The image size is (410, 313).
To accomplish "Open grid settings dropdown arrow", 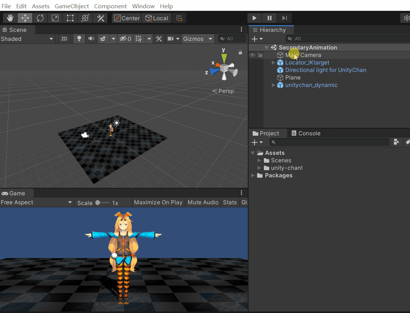I will click(149, 39).
